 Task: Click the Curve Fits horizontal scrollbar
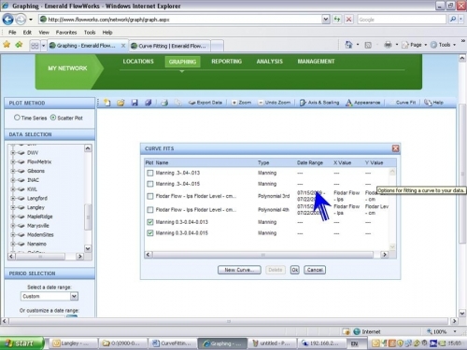pos(263,255)
